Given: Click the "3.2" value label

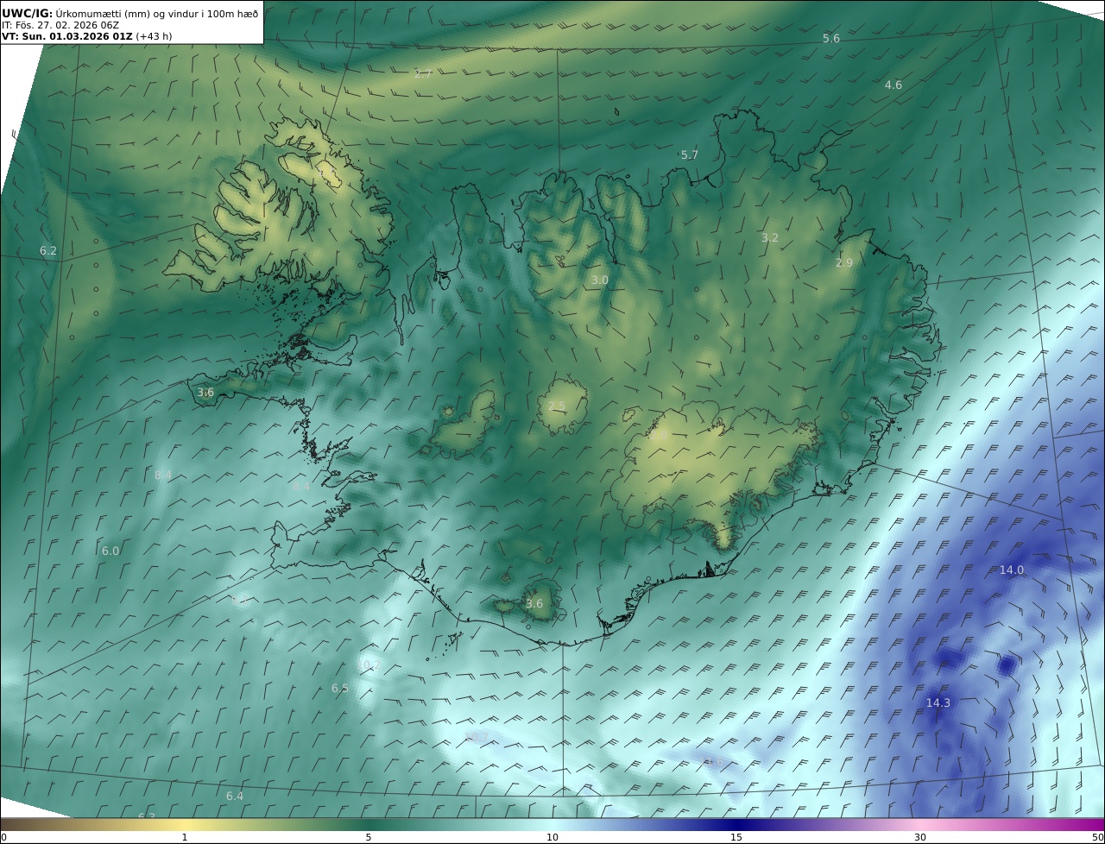Looking at the screenshot, I should point(770,237).
